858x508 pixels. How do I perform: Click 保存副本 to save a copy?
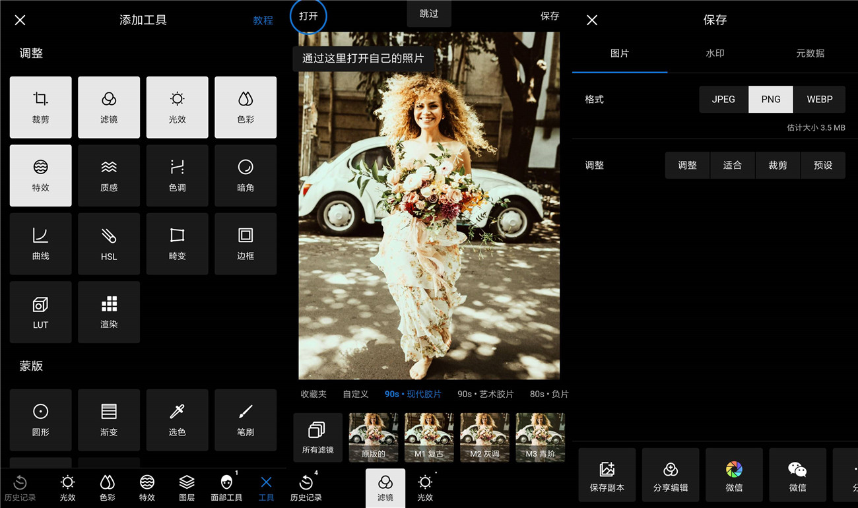607,475
